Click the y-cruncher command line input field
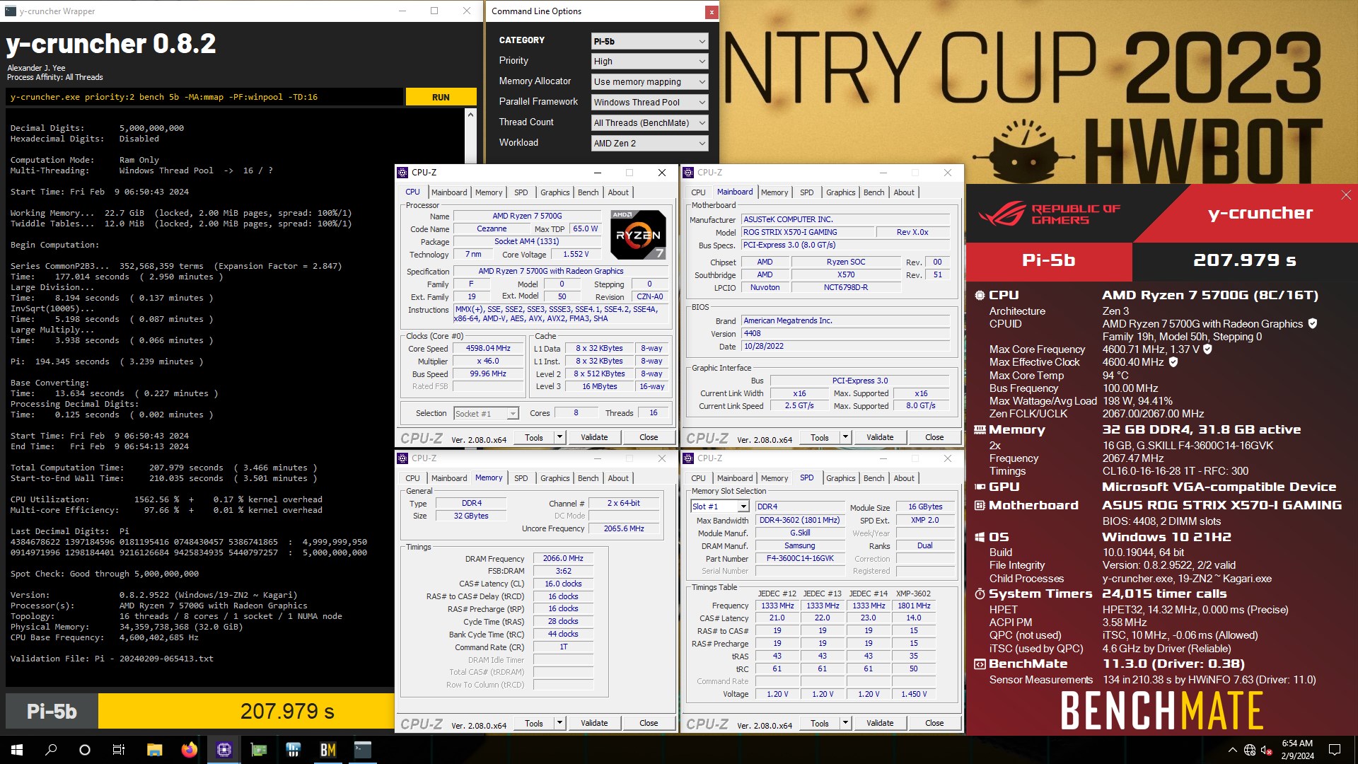1358x764 pixels. (x=205, y=97)
